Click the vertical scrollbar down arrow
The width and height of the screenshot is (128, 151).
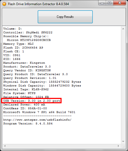coord(123,142)
